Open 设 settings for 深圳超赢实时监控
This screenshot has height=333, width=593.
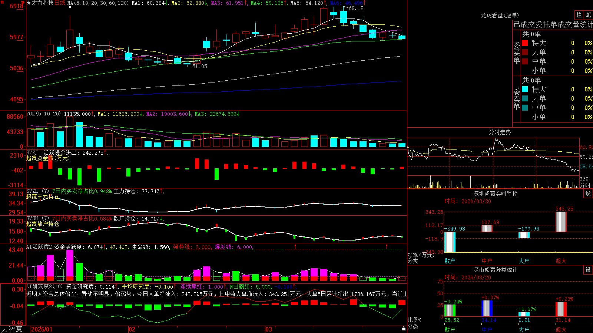[x=588, y=194]
